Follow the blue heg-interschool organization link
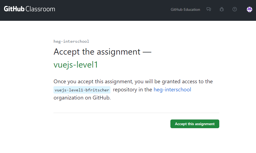 click(x=172, y=89)
